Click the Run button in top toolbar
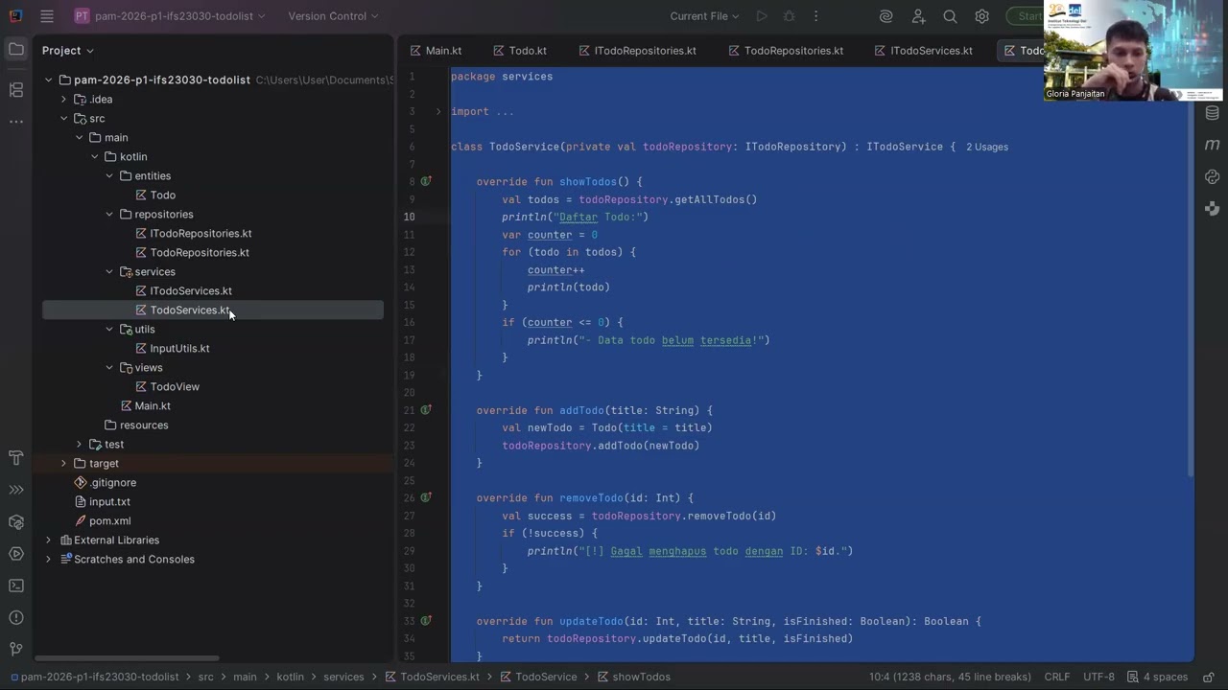This screenshot has height=690, width=1228. (x=762, y=16)
